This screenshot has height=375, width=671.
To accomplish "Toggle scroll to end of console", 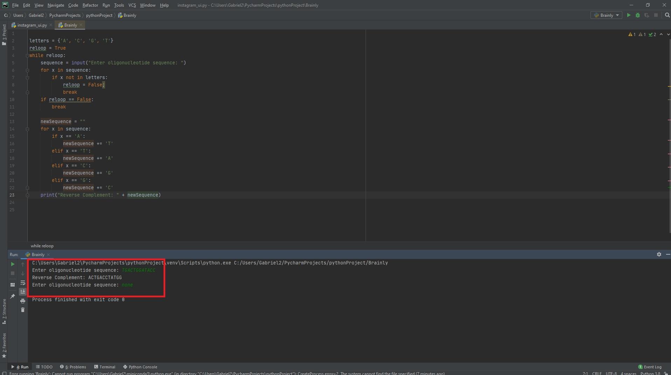I will tap(23, 291).
